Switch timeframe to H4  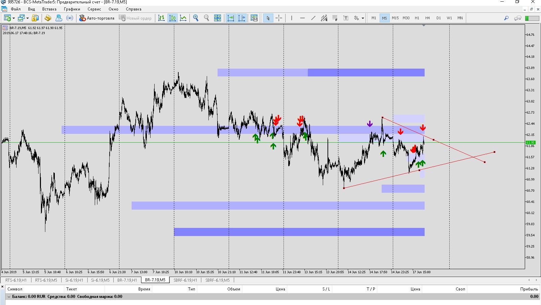click(x=428, y=18)
